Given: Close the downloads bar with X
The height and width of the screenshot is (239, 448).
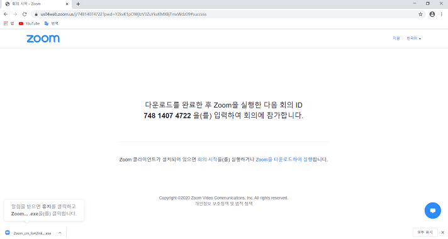Looking at the screenshot, I should (442, 233).
